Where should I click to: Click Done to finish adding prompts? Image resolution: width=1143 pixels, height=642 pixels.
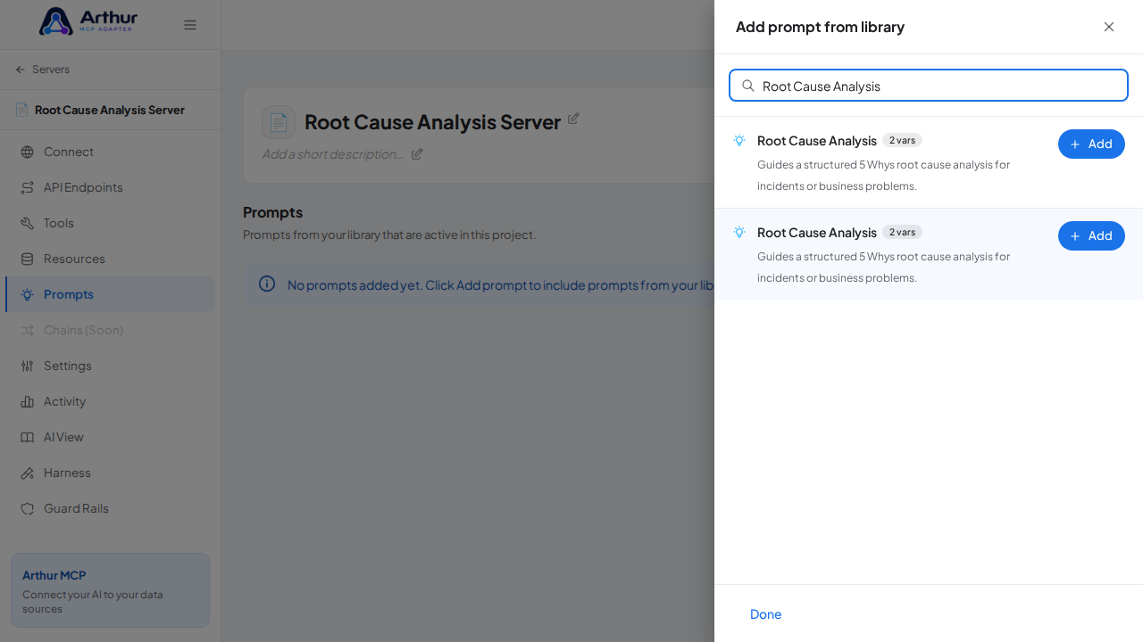click(766, 613)
